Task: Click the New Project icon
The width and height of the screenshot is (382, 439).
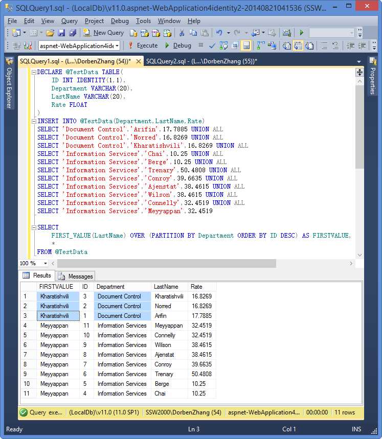Action: click(x=16, y=33)
